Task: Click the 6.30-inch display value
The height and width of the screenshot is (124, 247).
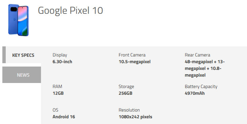Action: point(63,61)
